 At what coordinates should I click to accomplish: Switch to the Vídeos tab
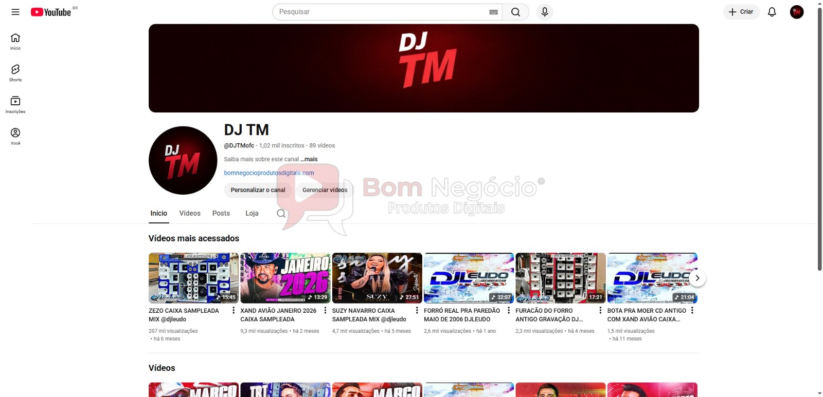tap(190, 213)
